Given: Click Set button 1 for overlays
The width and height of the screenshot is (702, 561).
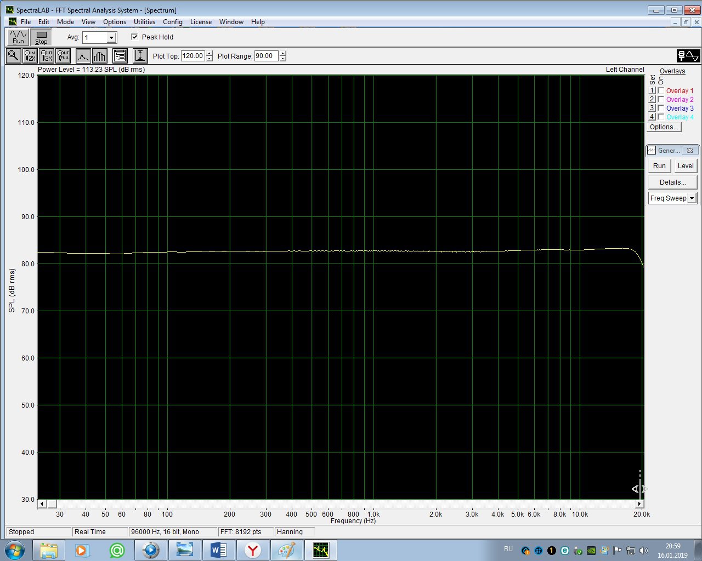Looking at the screenshot, I should pyautogui.click(x=652, y=91).
